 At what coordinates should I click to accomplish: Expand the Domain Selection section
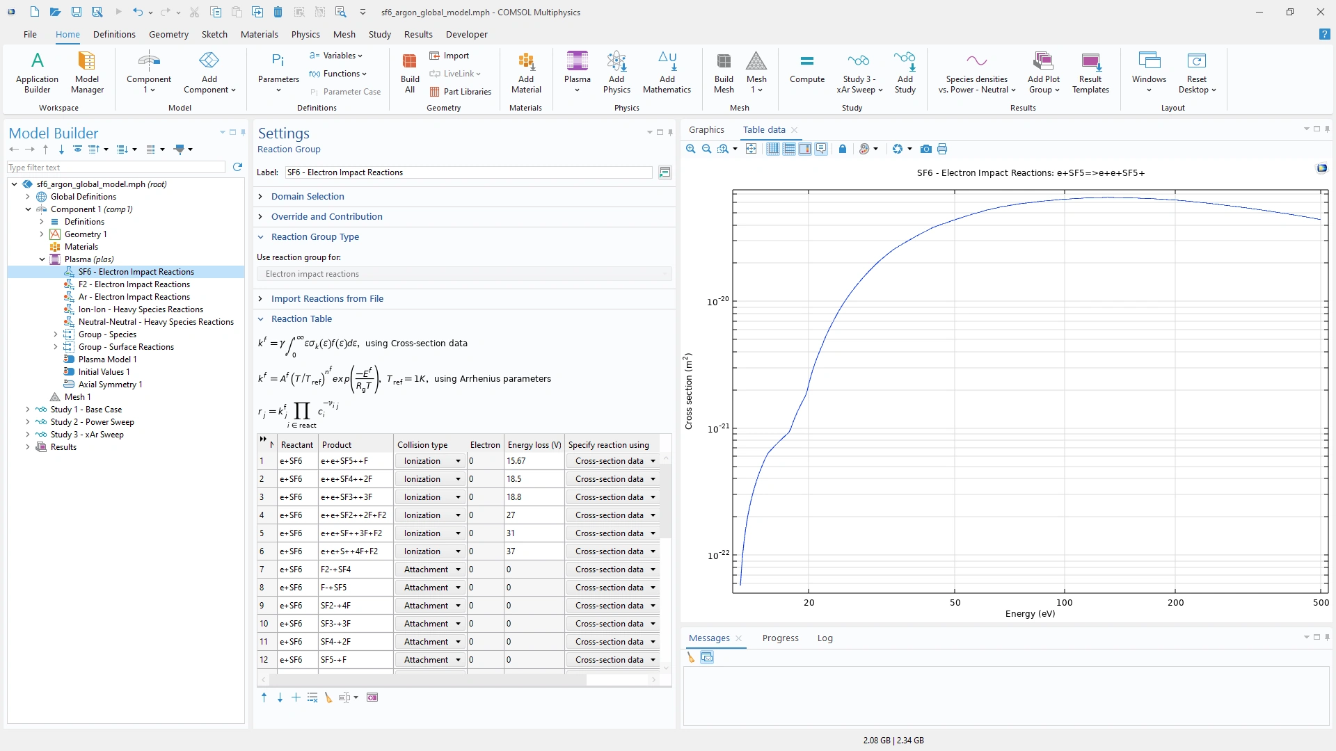(308, 197)
